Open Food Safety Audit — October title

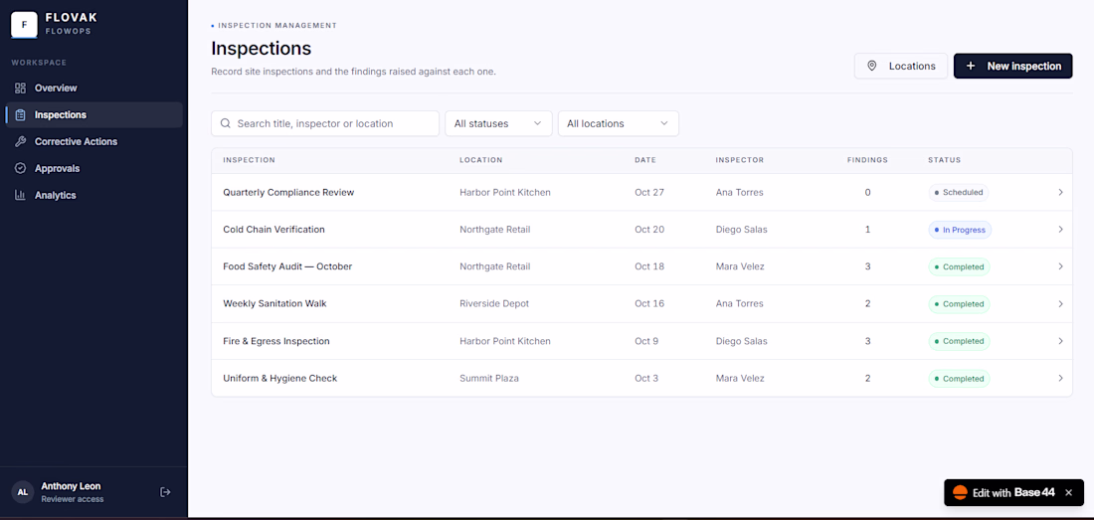pyautogui.click(x=287, y=266)
